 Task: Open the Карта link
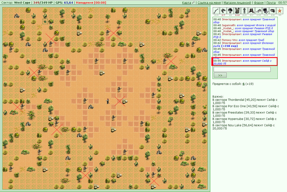(x=186, y=2)
